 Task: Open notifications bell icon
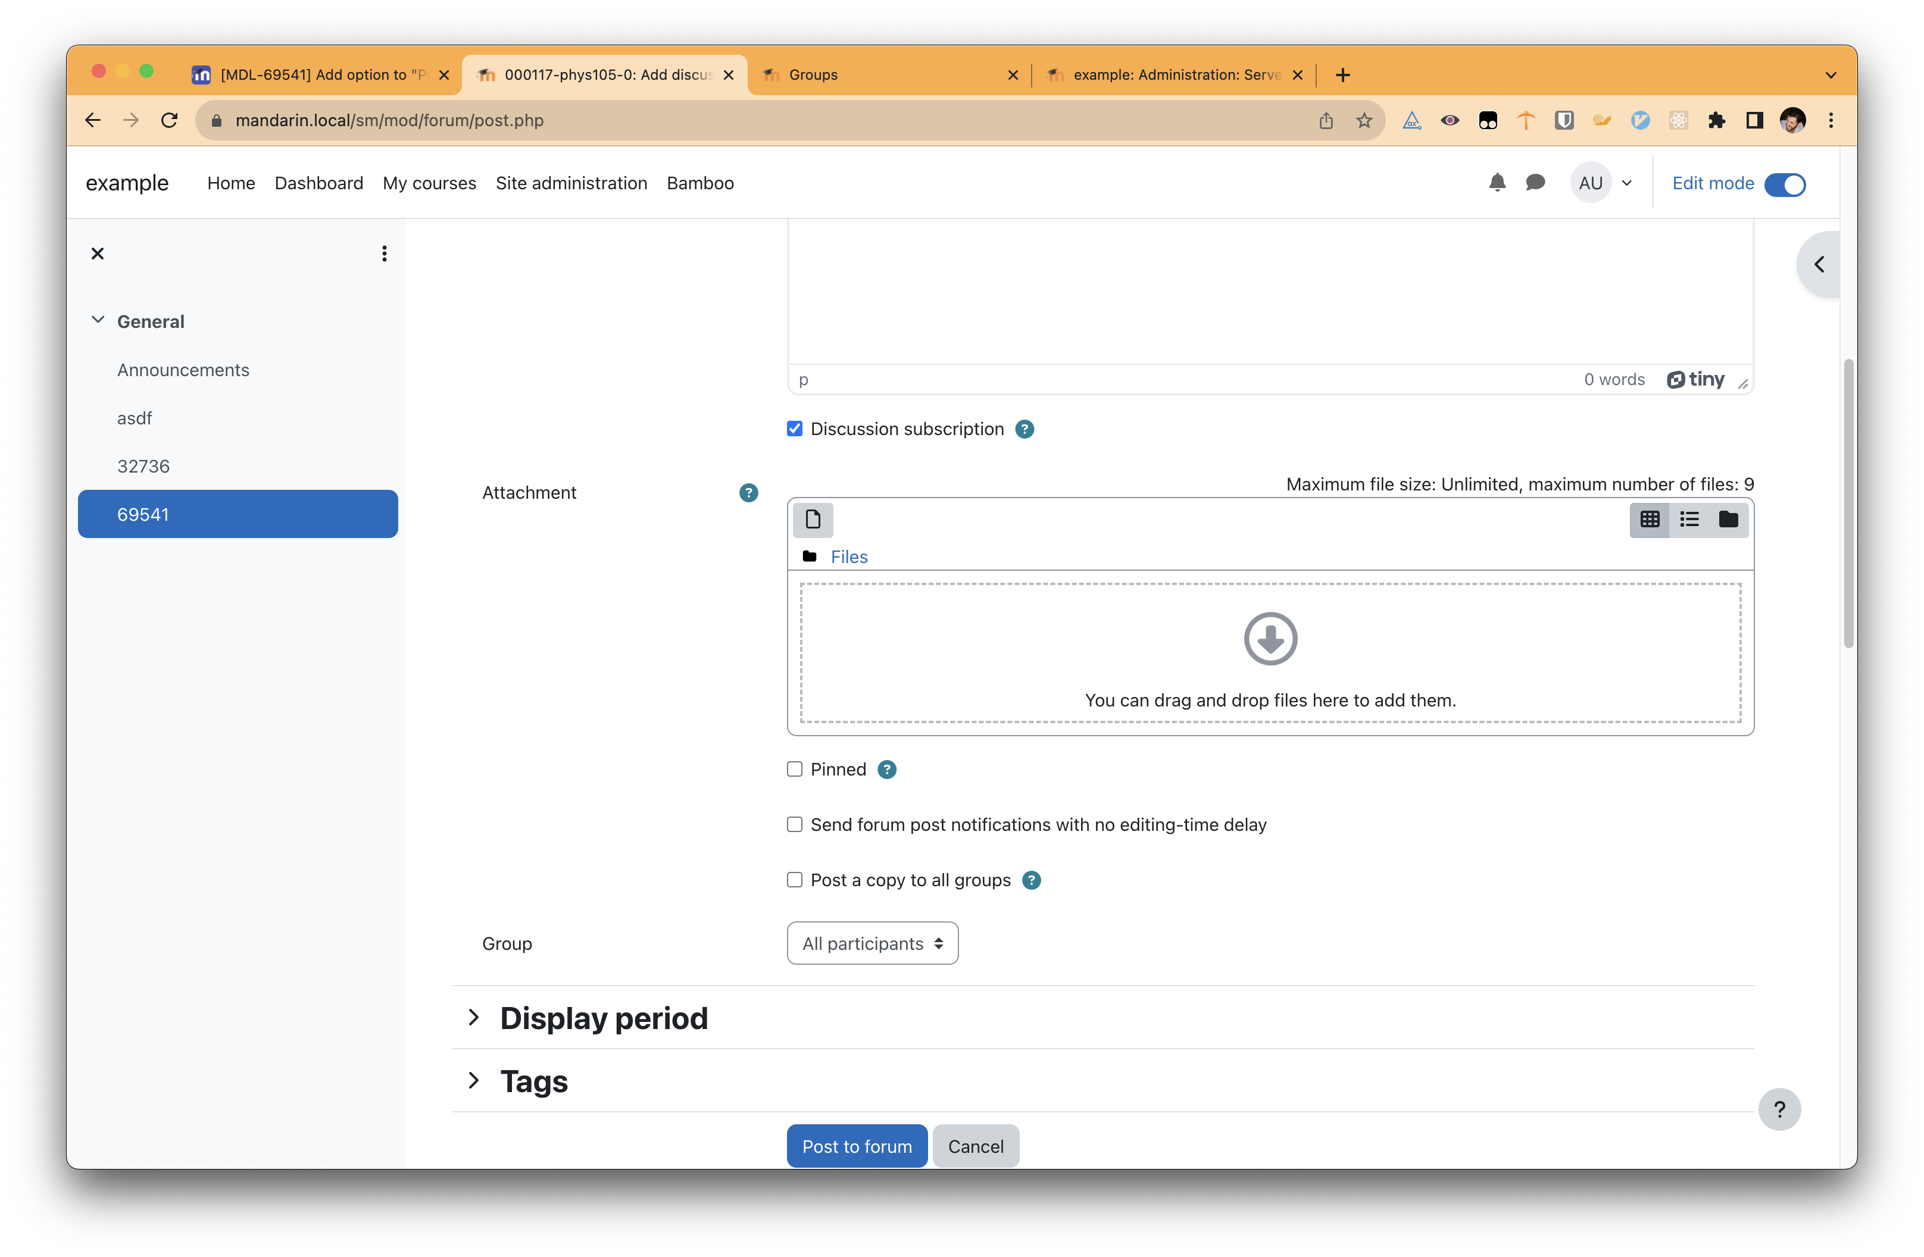coord(1497,183)
